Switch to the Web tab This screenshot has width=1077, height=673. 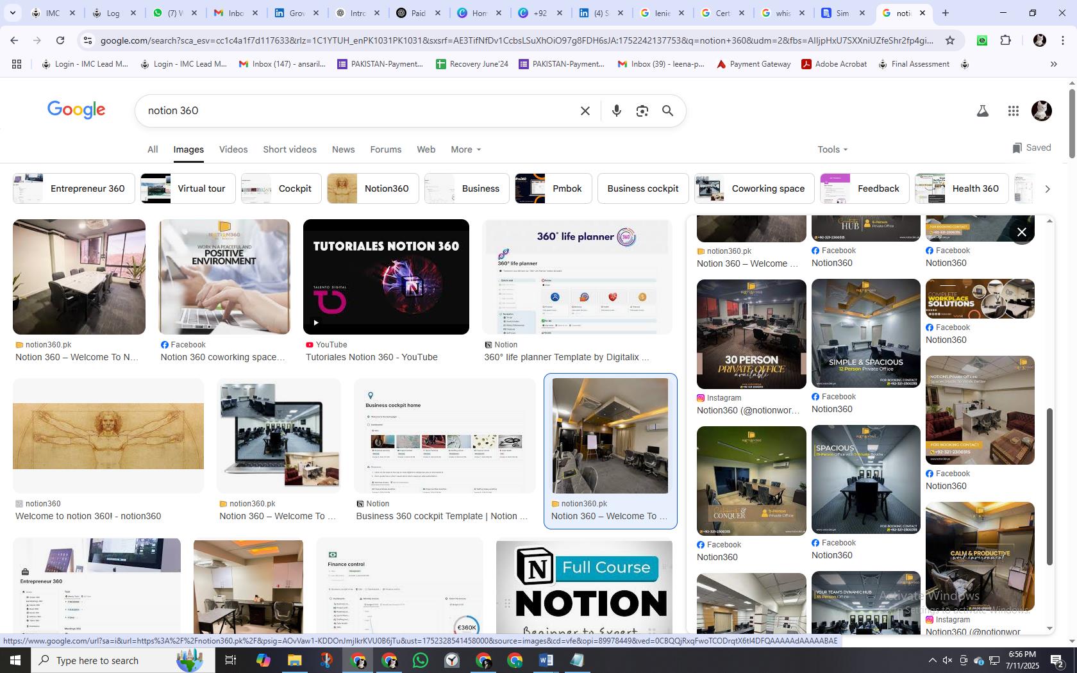[426, 149]
